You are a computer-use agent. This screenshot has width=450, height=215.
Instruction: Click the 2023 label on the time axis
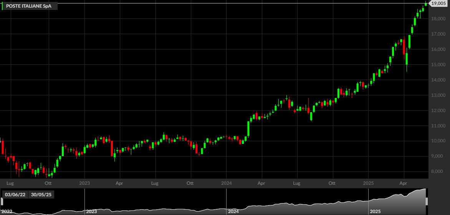click(84, 183)
